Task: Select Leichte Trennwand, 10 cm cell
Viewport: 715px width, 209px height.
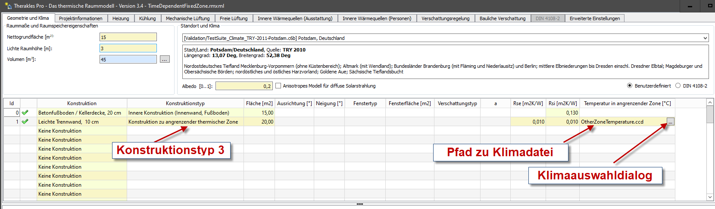Action: (82, 122)
